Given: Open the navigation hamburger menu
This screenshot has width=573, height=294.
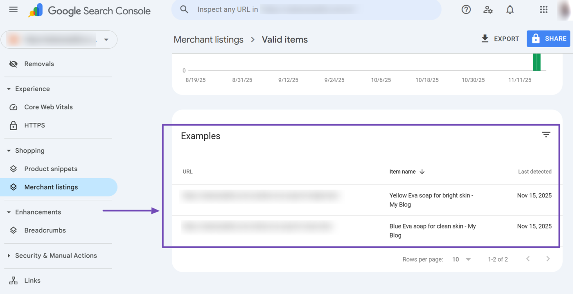Looking at the screenshot, I should click(x=13, y=9).
